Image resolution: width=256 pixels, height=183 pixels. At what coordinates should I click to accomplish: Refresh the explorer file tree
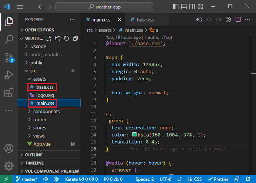point(67,38)
